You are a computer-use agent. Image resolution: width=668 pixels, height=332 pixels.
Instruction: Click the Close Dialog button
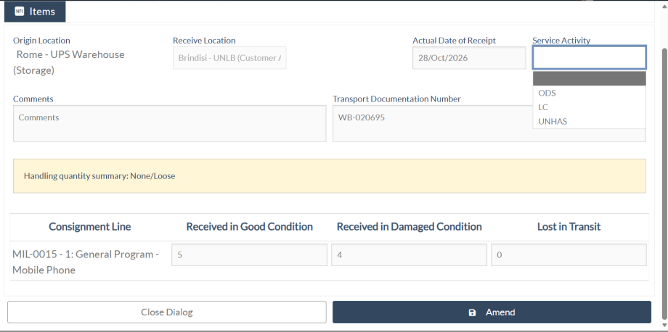pyautogui.click(x=166, y=312)
